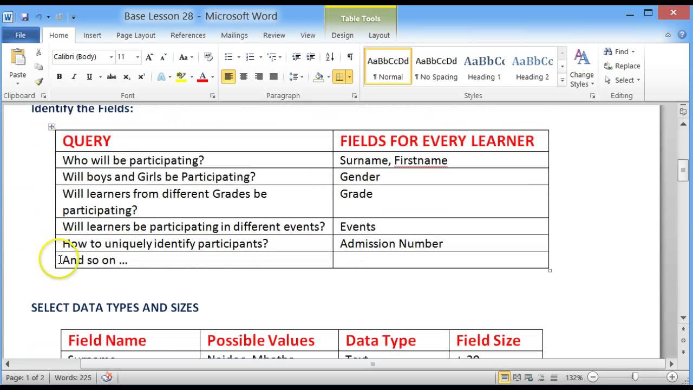Toggle Justify text alignment
Viewport: 693px width, 390px height.
point(273,77)
